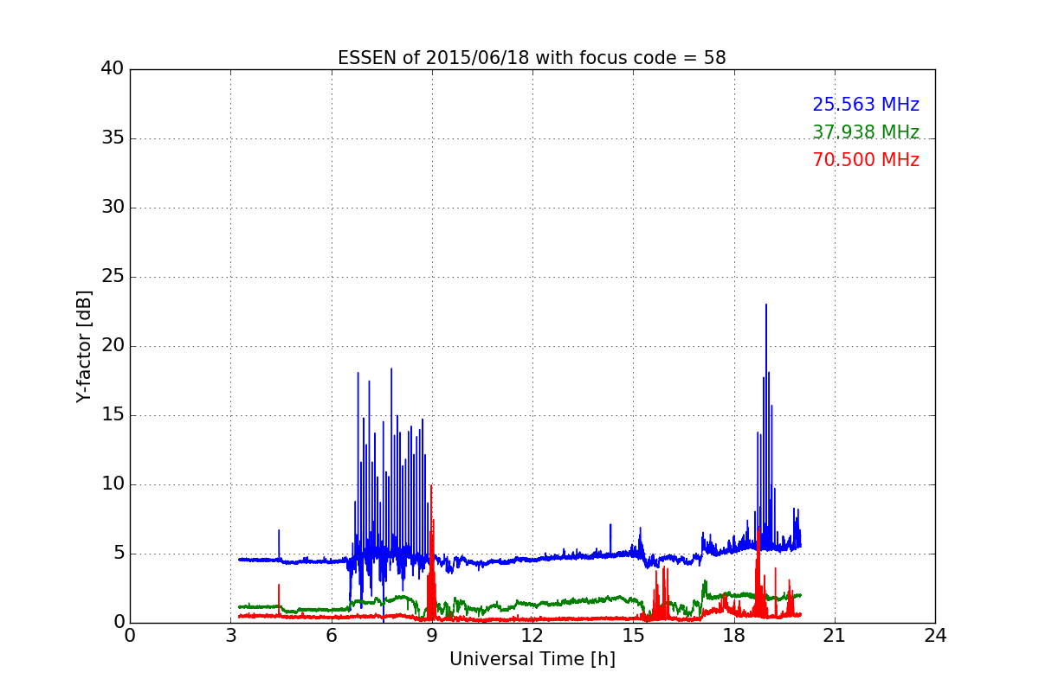Pick the '25' tick on the Y-factor axis

pyautogui.click(x=113, y=277)
